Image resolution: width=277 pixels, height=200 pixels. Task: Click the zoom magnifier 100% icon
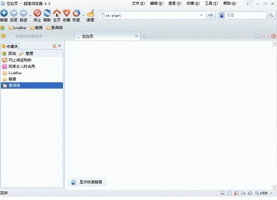257,193
